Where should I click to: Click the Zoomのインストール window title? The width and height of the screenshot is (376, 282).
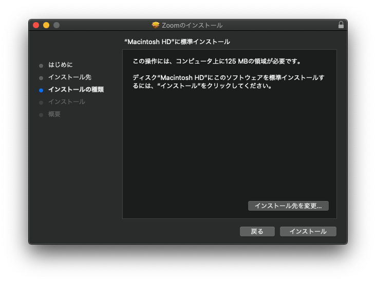[192, 25]
